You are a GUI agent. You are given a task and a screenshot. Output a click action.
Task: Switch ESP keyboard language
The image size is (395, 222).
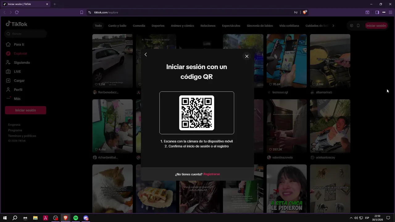[x=367, y=218]
